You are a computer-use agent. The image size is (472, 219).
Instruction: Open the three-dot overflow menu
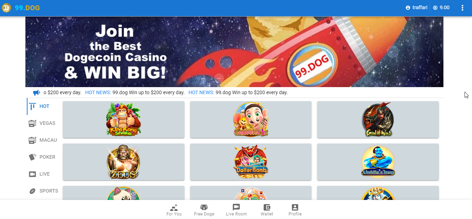(462, 8)
